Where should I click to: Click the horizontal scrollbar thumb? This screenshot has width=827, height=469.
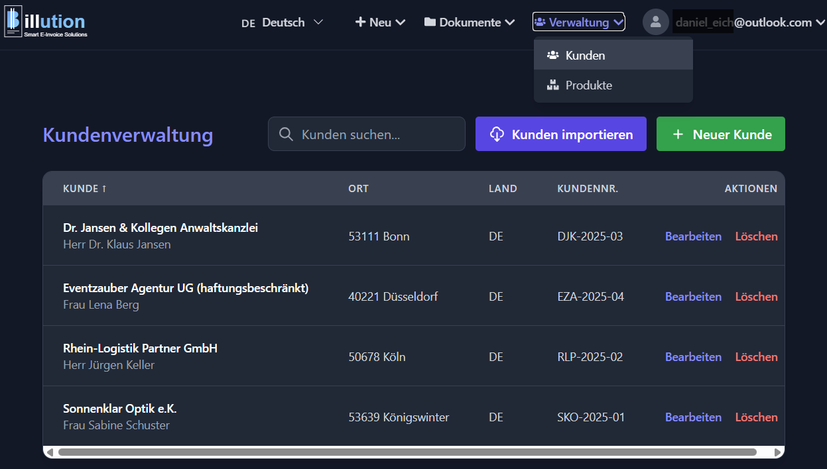point(407,452)
